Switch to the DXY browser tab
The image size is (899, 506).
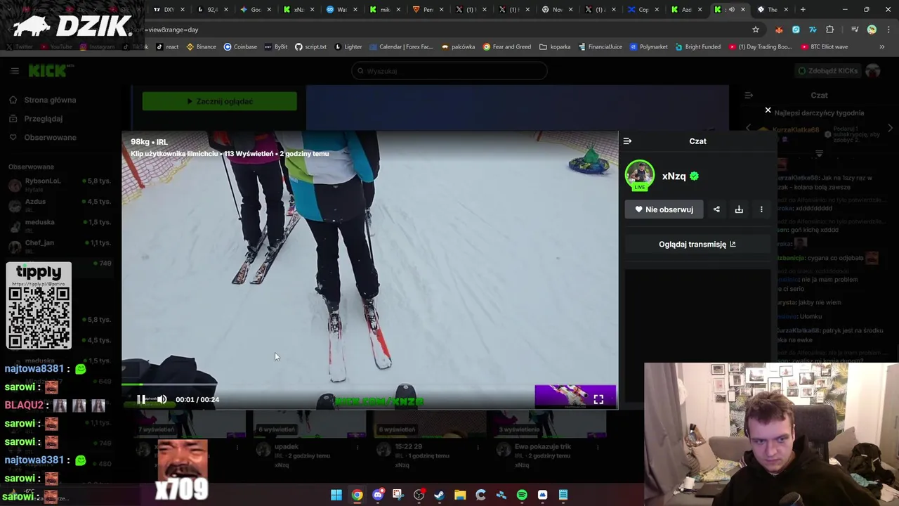(x=169, y=9)
